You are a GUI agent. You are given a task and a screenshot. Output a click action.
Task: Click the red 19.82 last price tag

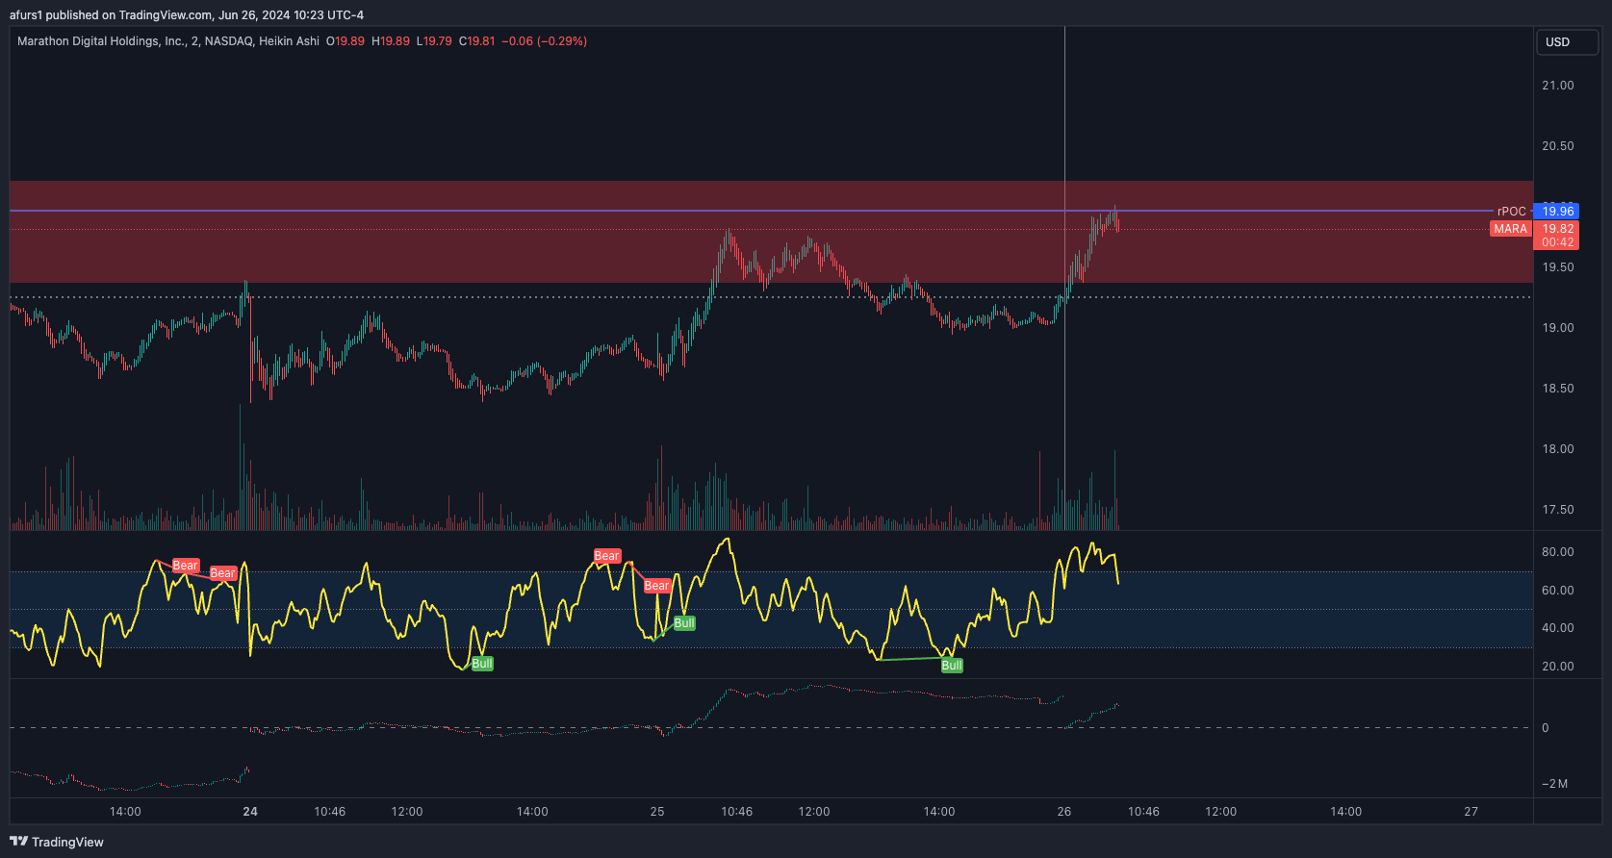1557,229
